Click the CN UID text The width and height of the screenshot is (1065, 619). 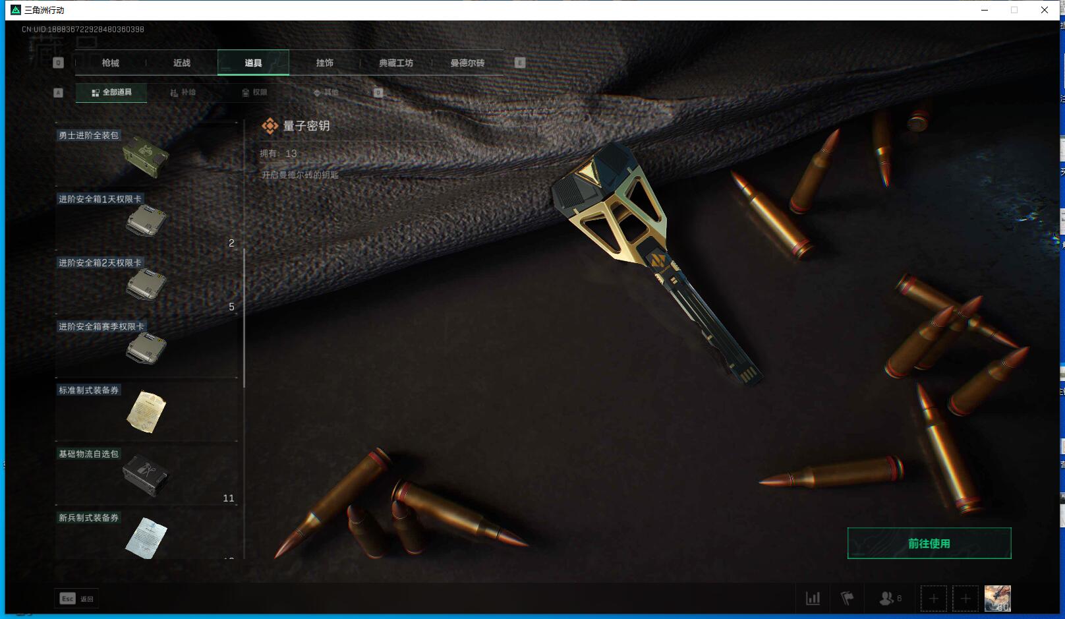click(82, 29)
